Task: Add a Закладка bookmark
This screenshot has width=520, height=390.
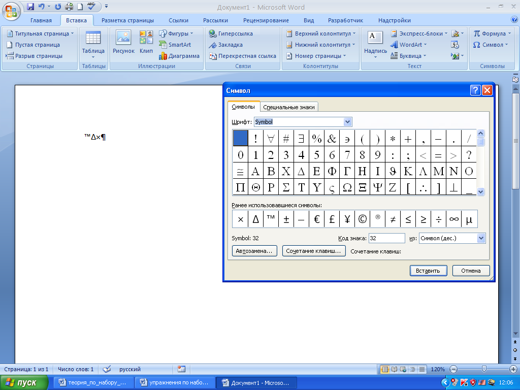Action: click(x=225, y=45)
